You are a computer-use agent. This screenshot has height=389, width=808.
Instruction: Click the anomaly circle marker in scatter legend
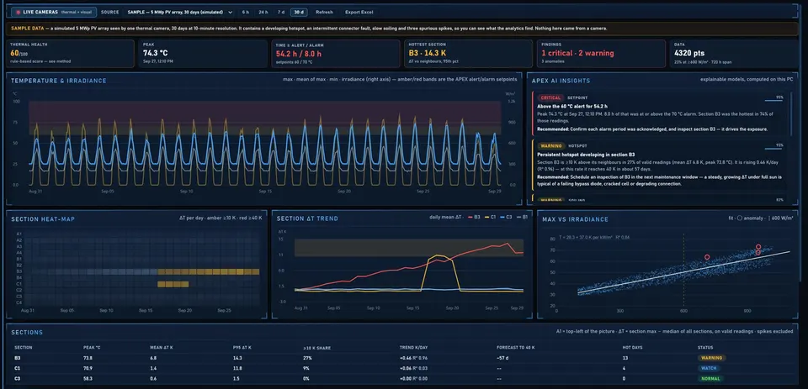click(x=742, y=218)
